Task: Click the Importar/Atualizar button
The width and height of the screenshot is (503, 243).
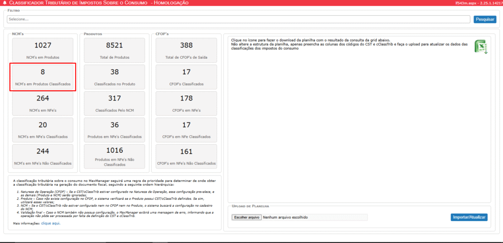Action: pos(469,217)
